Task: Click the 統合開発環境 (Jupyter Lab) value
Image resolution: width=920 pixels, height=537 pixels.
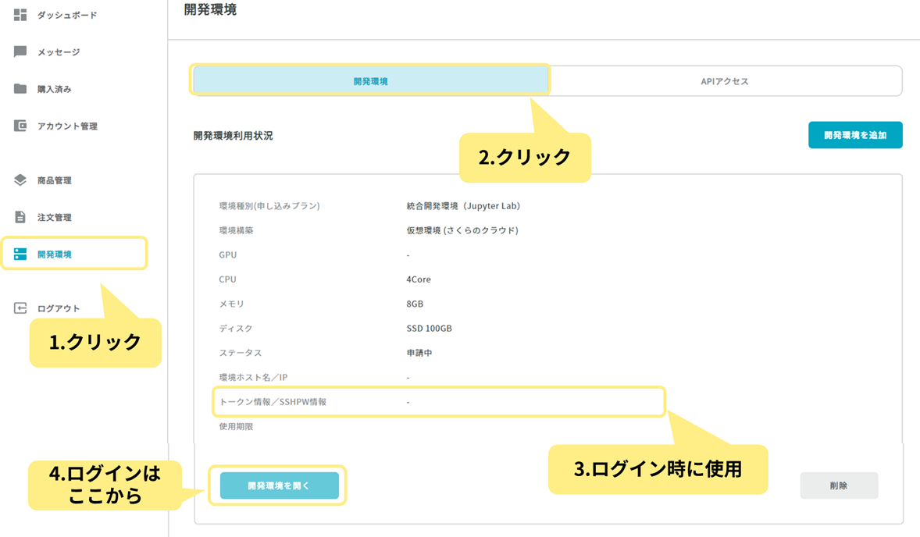Action: point(464,206)
